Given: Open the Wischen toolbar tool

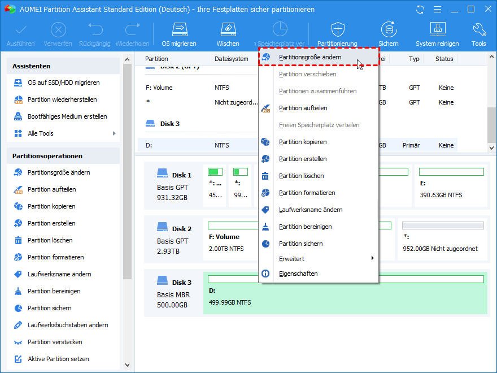Looking at the screenshot, I should click(x=228, y=34).
